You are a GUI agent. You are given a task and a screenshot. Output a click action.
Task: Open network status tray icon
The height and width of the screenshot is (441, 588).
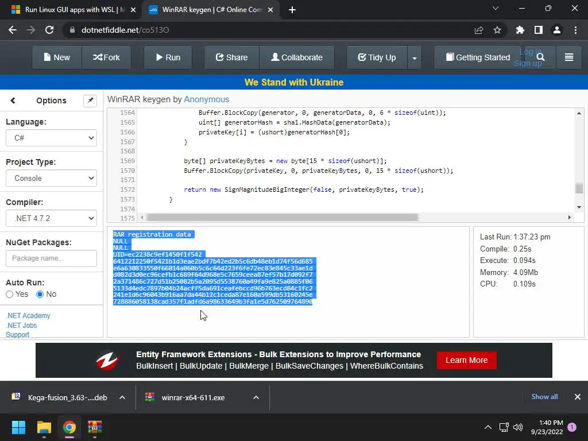coord(504,427)
